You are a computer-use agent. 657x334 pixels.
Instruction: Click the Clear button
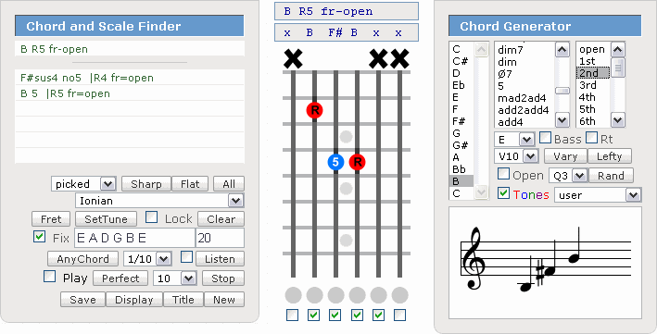[x=221, y=219]
